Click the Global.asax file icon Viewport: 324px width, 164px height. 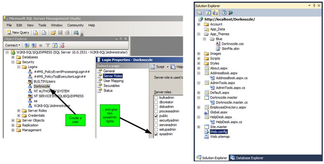coord(206,112)
